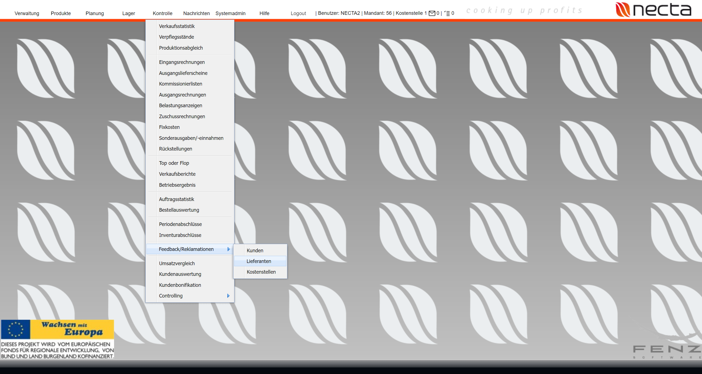Open the Verkaufsstatistik entry

[177, 26]
